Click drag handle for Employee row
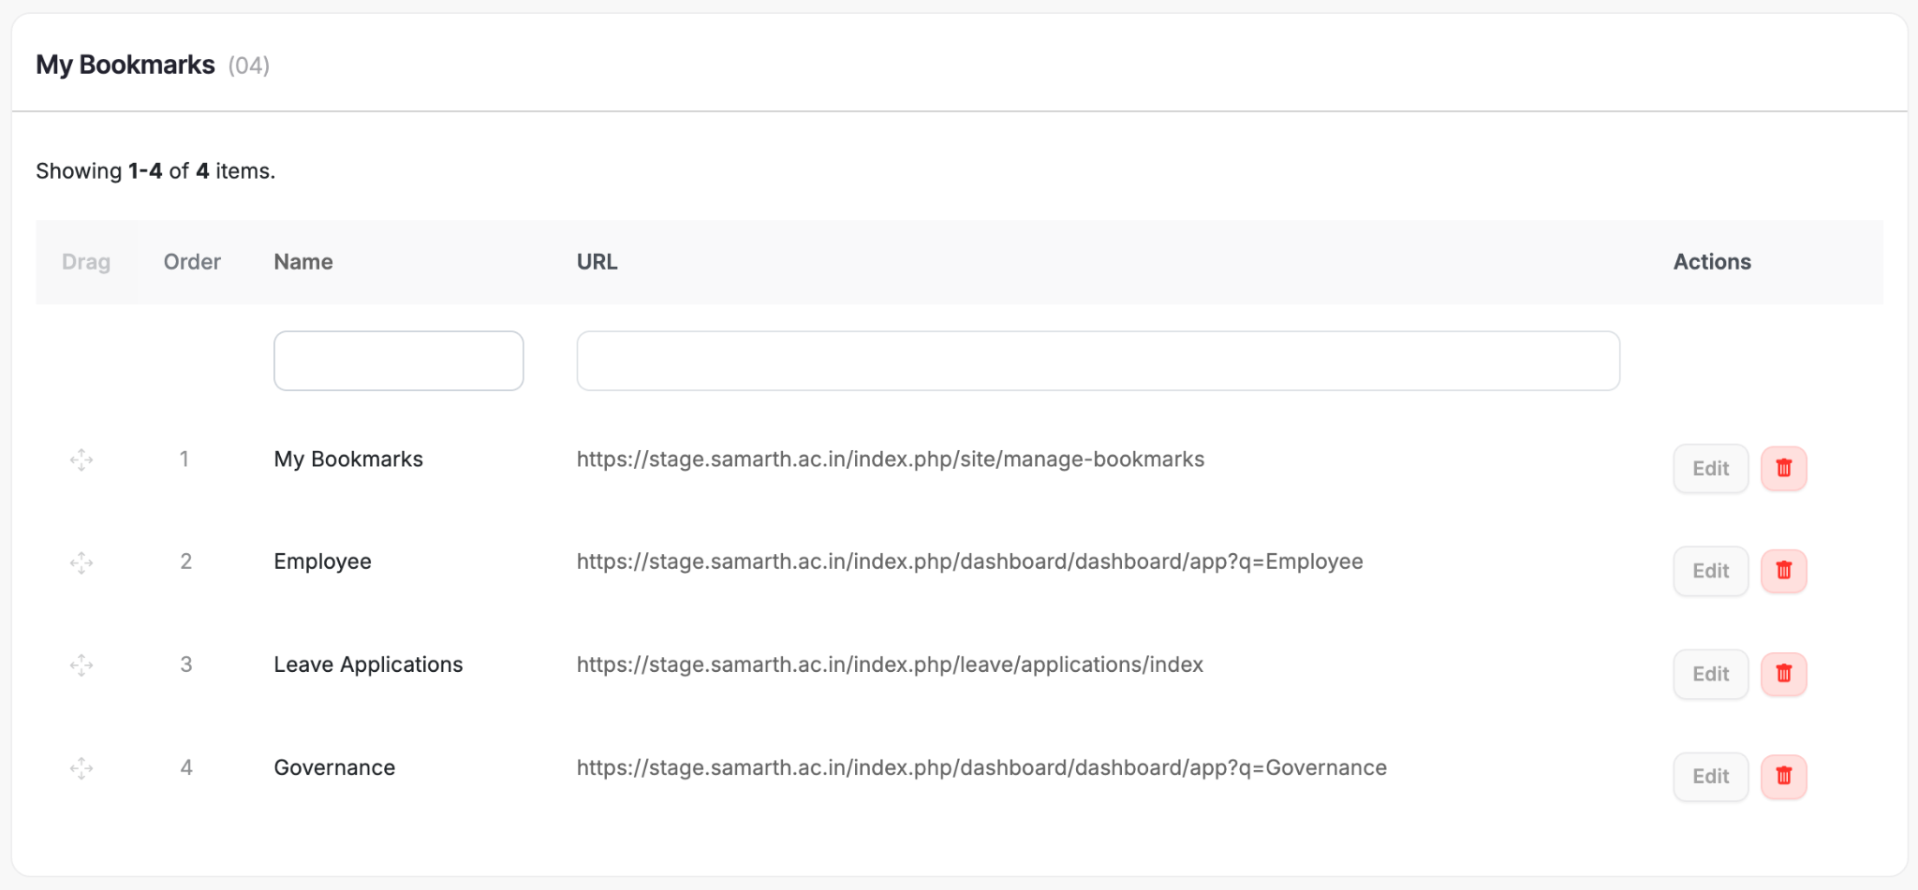This screenshot has width=1918, height=890. click(81, 562)
